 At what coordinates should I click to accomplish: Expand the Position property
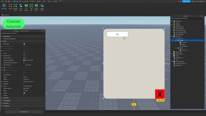[x=2, y=82]
